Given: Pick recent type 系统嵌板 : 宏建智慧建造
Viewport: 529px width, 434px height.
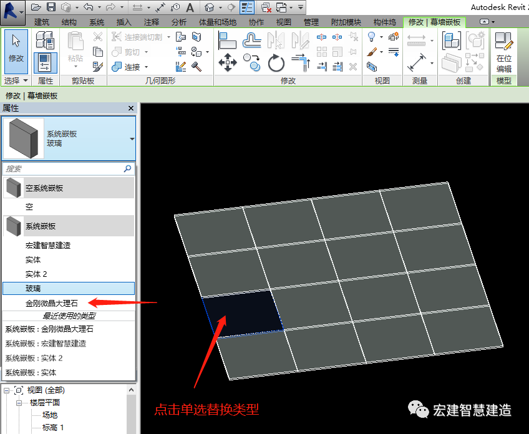Looking at the screenshot, I should click(46, 344).
